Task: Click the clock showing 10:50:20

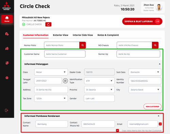Action: tap(128, 9)
